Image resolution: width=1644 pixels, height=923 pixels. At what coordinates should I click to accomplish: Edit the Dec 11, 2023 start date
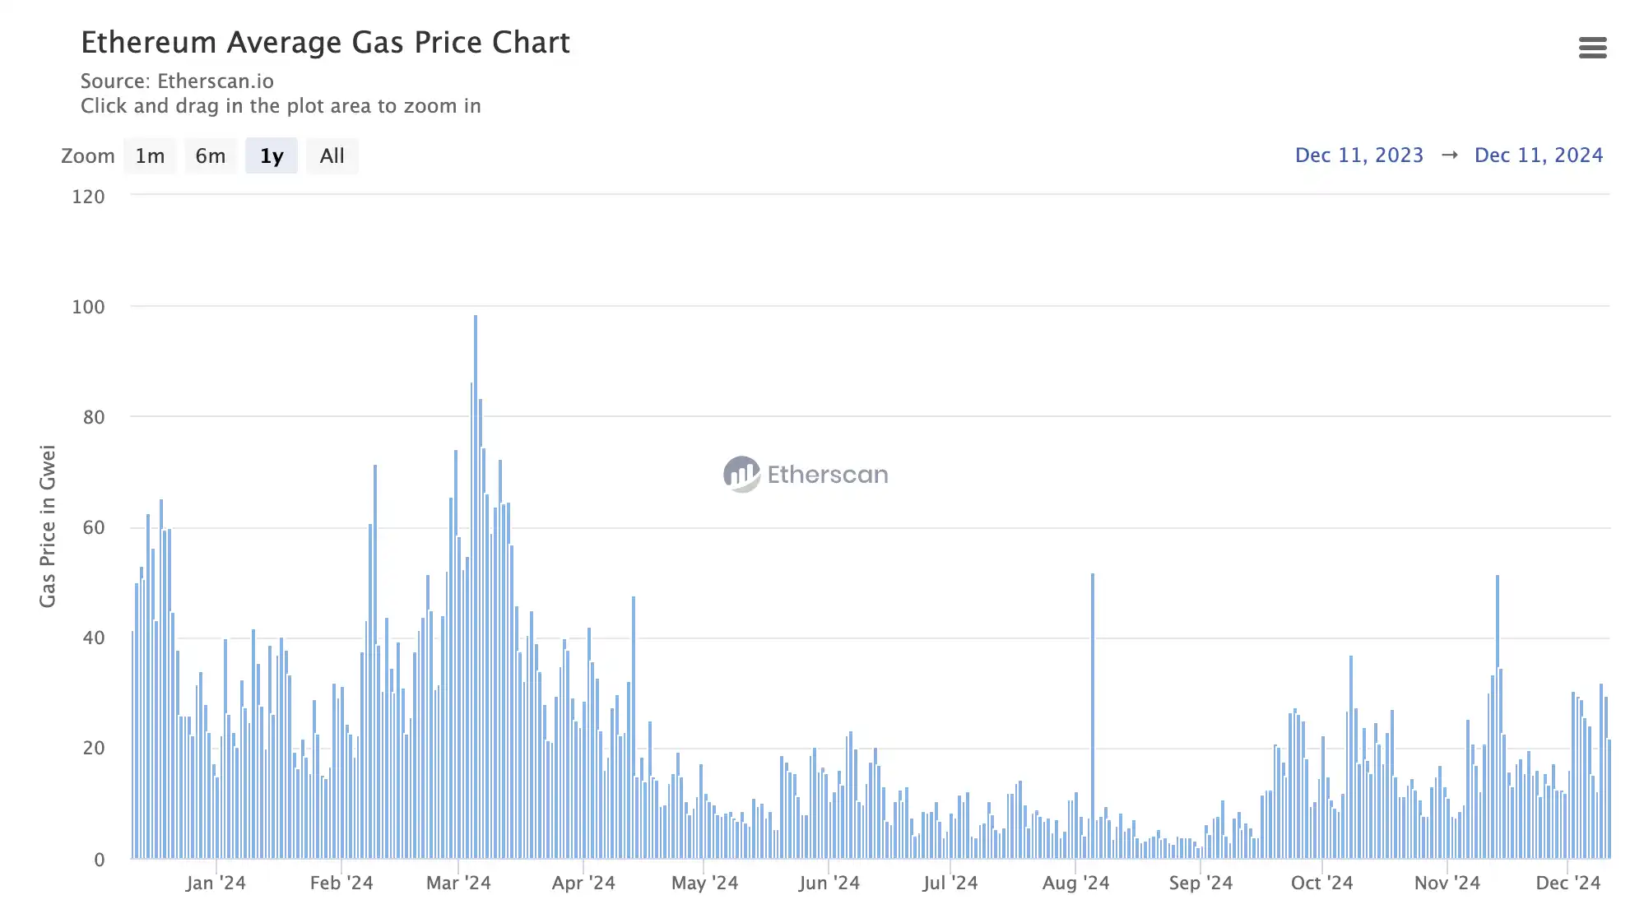1358,155
